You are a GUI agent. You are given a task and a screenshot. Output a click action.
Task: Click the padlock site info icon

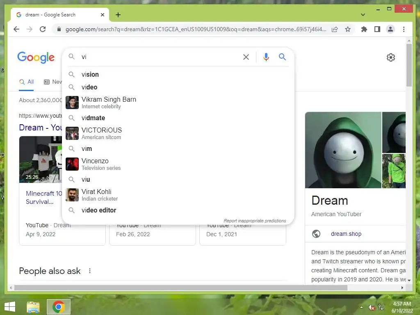pyautogui.click(x=59, y=29)
